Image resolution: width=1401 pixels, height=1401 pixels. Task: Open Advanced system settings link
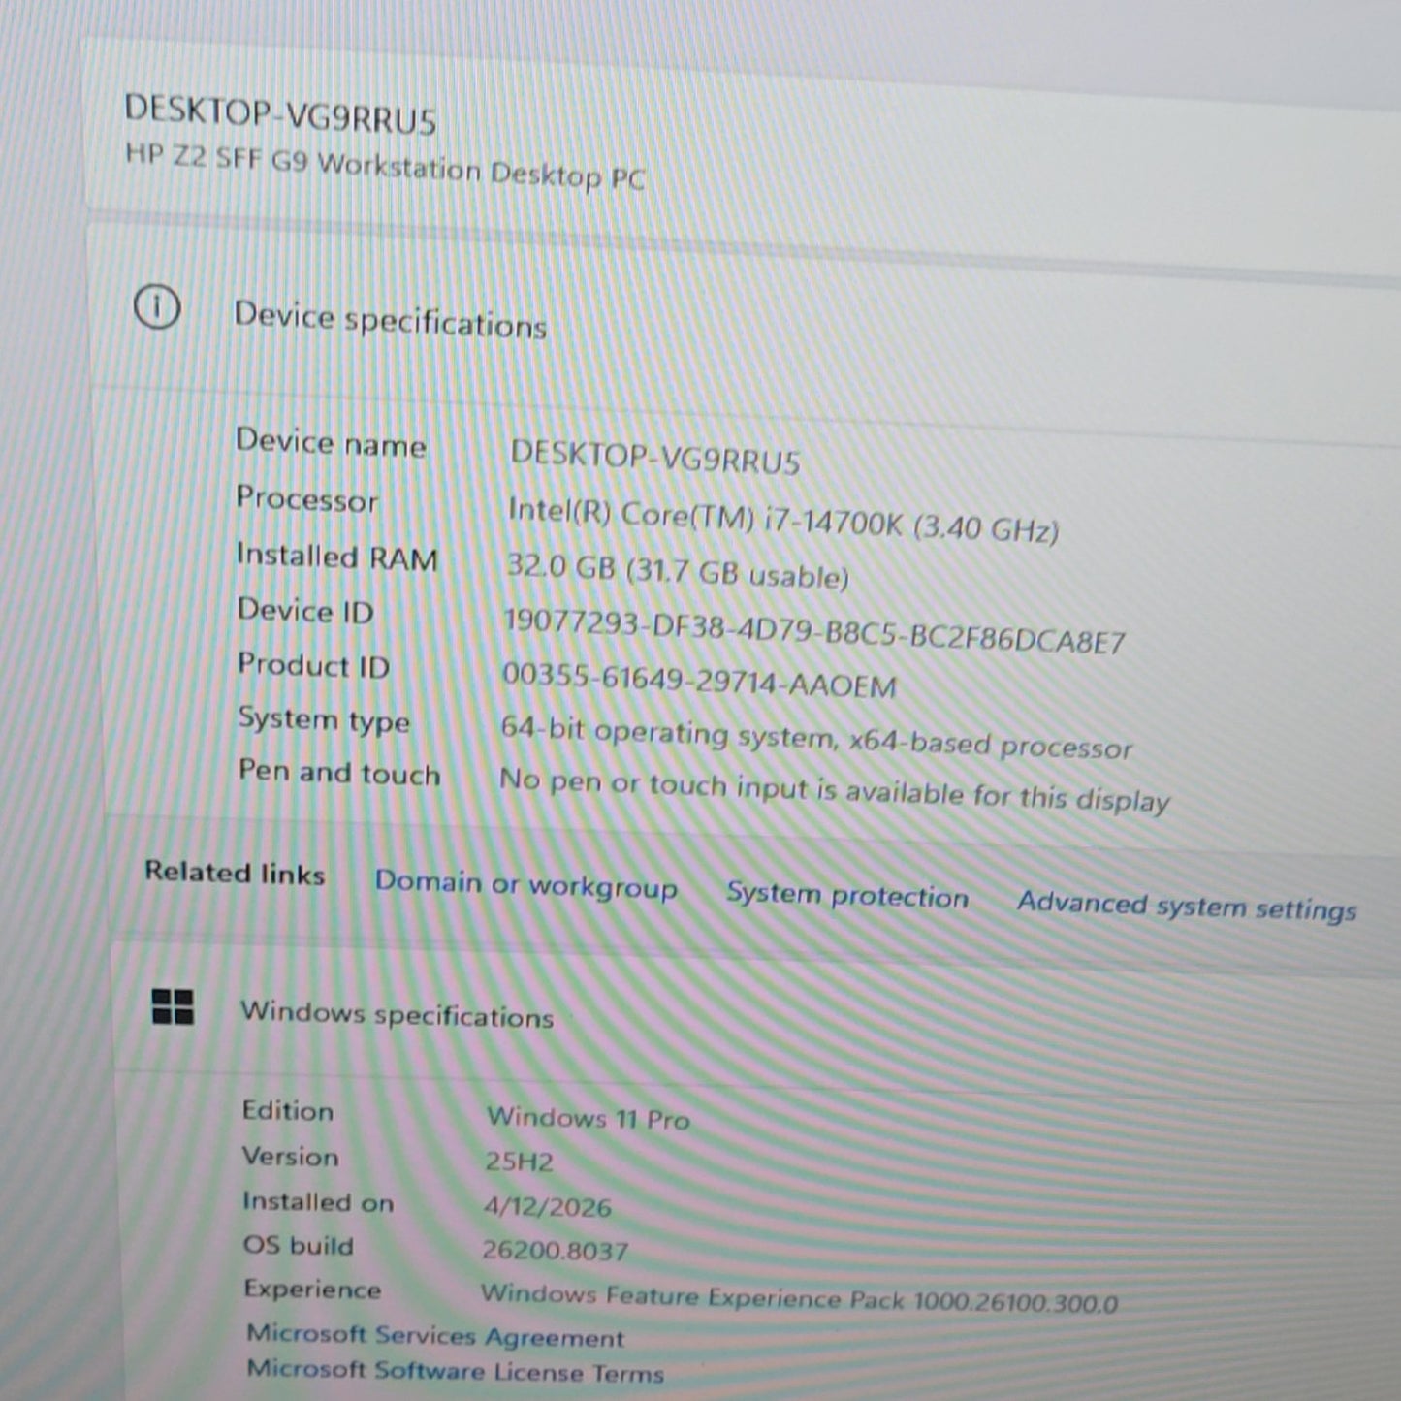tap(1187, 907)
